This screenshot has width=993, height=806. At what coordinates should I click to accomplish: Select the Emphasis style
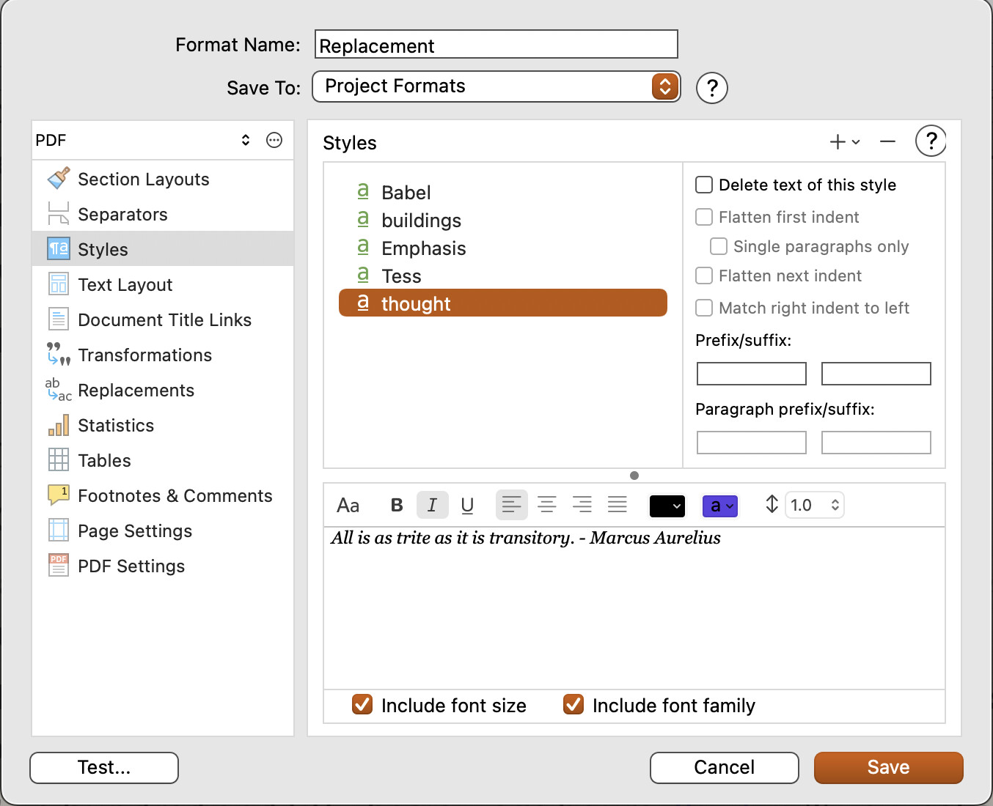click(503, 248)
